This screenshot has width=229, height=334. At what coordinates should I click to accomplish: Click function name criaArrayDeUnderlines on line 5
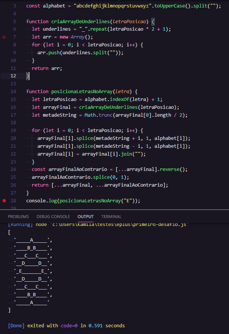tap(80, 22)
